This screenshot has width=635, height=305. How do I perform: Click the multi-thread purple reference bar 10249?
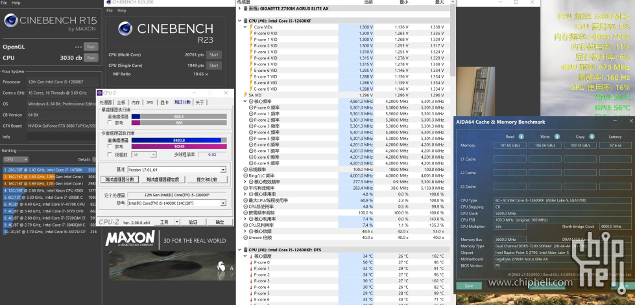tap(179, 146)
